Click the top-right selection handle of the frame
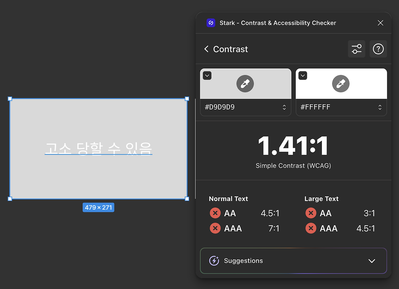The width and height of the screenshot is (399, 289). coord(187,99)
